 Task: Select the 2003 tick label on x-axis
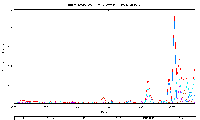(x=109, y=107)
